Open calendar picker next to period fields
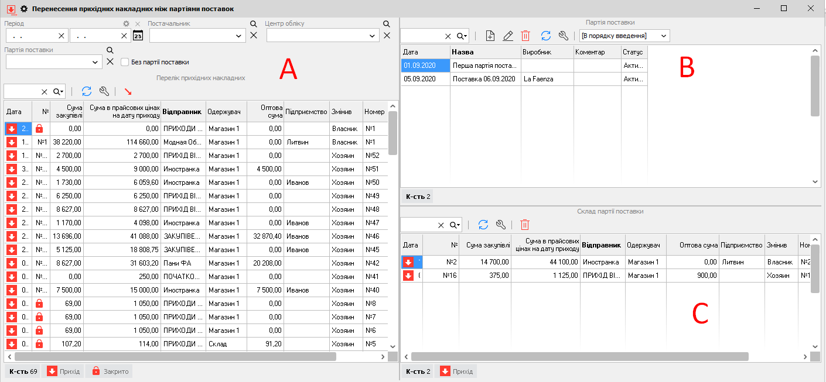The image size is (826, 382). click(x=138, y=36)
